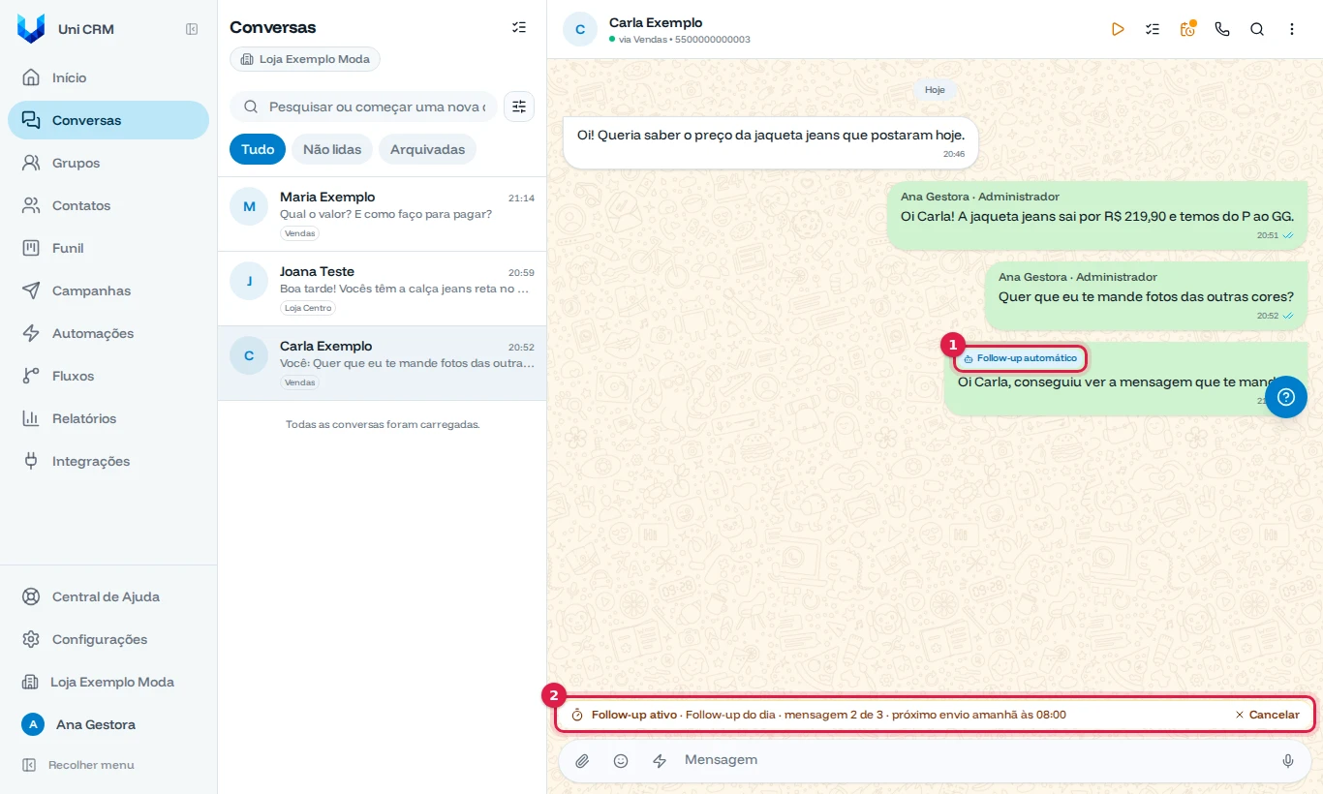Open the blue help question-mark button
The width and height of the screenshot is (1323, 794).
pos(1286,397)
